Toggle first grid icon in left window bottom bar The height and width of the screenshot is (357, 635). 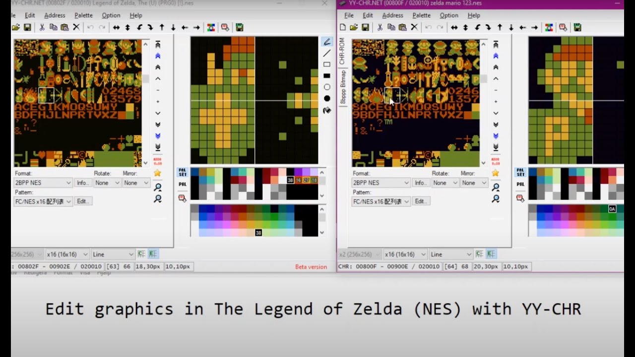[141, 254]
